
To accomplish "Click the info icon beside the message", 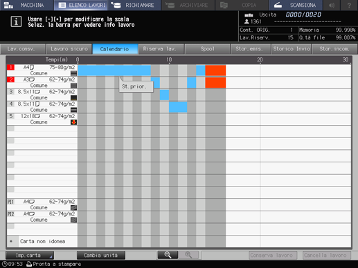I will pos(16,21).
